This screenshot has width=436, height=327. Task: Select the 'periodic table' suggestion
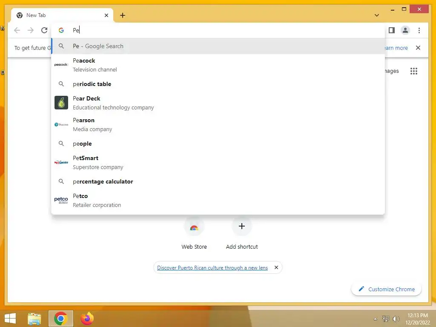[218, 84]
